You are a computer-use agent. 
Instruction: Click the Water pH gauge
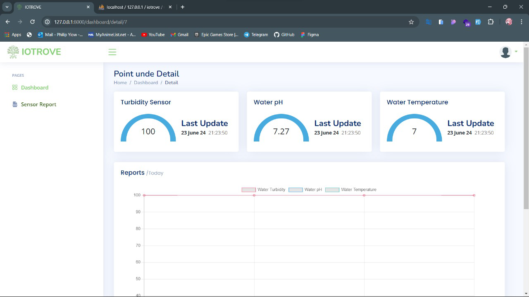pyautogui.click(x=281, y=128)
